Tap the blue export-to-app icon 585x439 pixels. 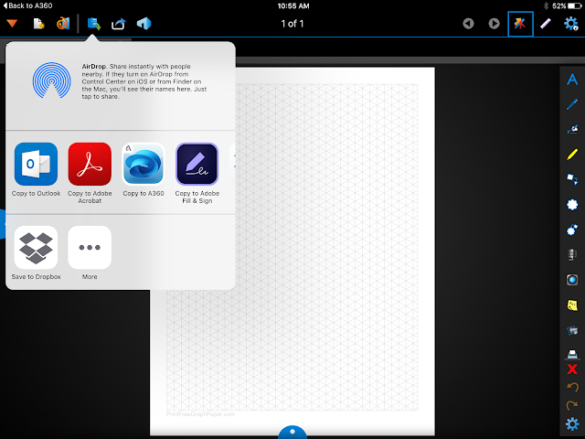pyautogui.click(x=93, y=24)
